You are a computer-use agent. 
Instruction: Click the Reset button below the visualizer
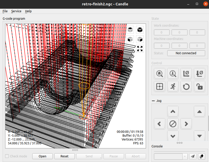(64, 156)
